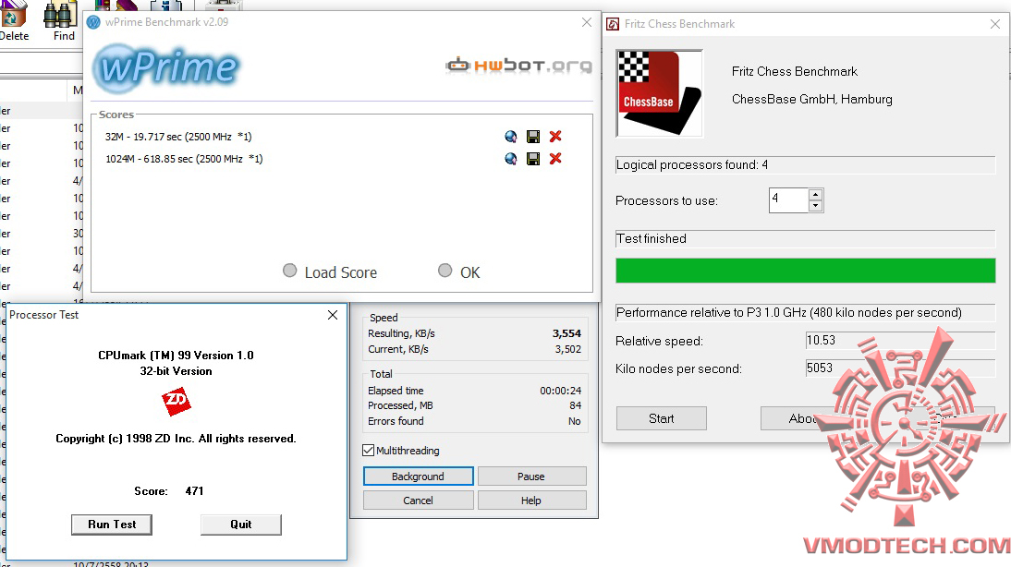Decrease Processors to use with down arrow
Screen dimensions: 1011x567
click(x=816, y=206)
